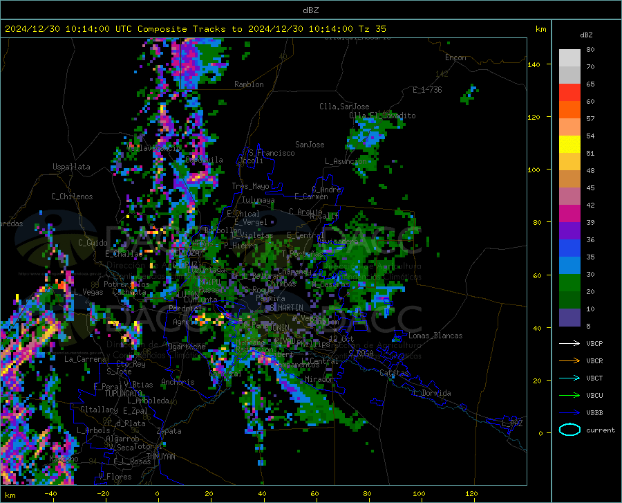Pick the green 20–30 dBZ legend swatch
The image size is (622, 503).
tap(569, 283)
